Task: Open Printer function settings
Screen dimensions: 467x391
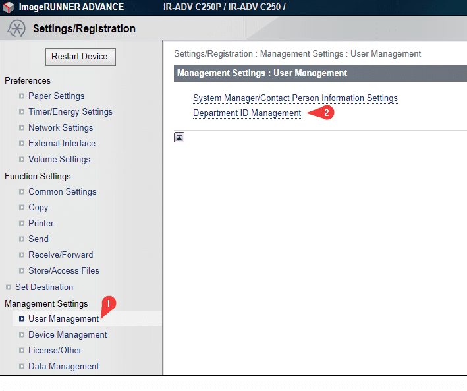Action: (x=41, y=224)
